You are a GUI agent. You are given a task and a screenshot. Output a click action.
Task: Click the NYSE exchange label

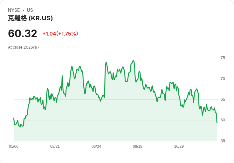point(14,10)
